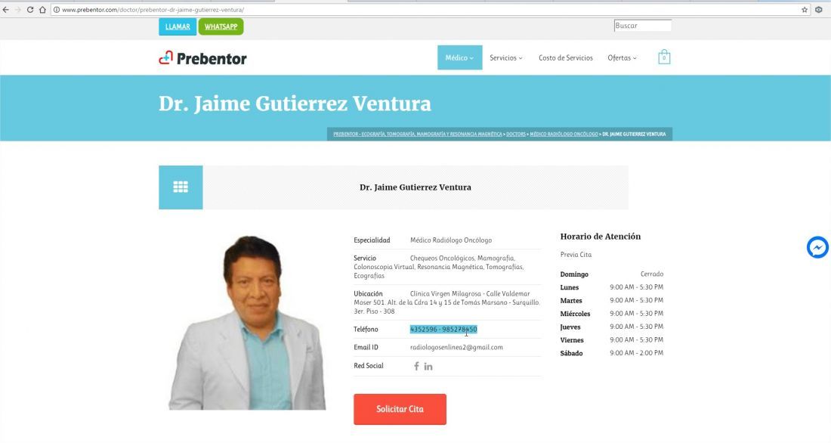Expand the Servicios dropdown menu
Screen dimensions: 831x443
coord(505,57)
